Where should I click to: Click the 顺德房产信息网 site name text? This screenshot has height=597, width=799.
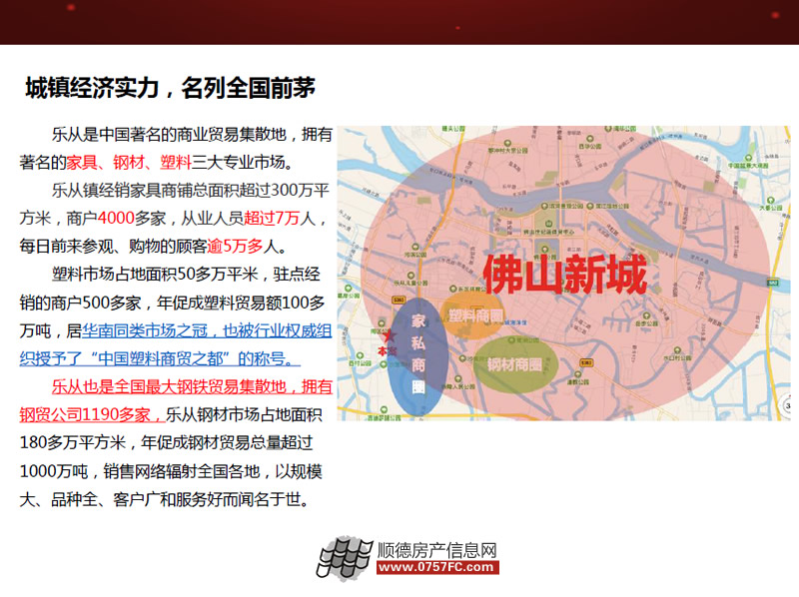[437, 550]
